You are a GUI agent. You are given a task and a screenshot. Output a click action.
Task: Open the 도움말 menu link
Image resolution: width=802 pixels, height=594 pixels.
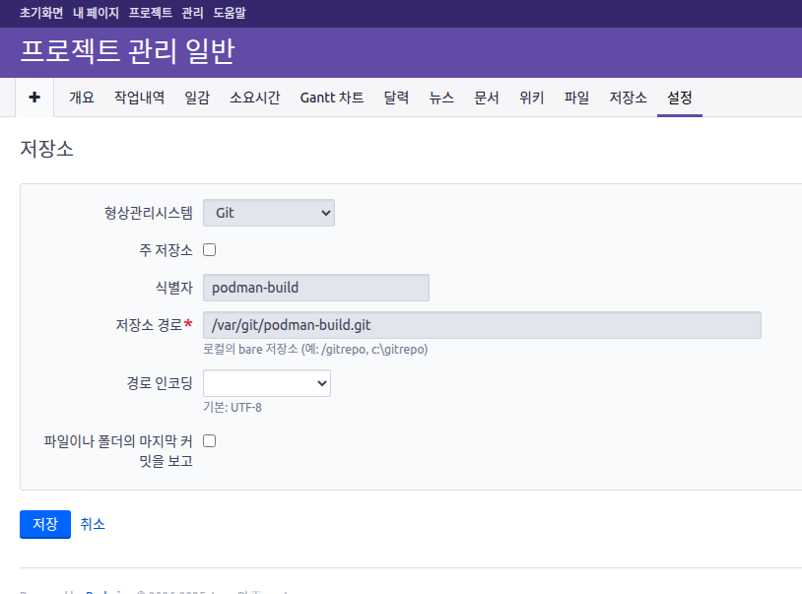[x=230, y=14]
